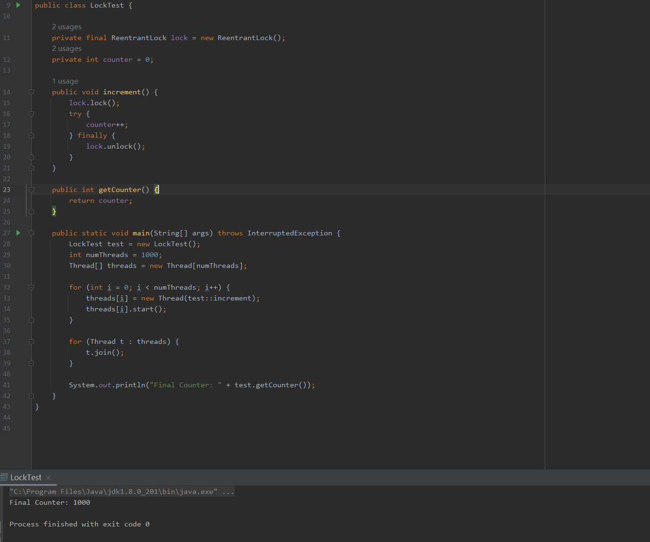Click 'LockTest' class name on line 9
This screenshot has height=542, width=650.
point(107,5)
